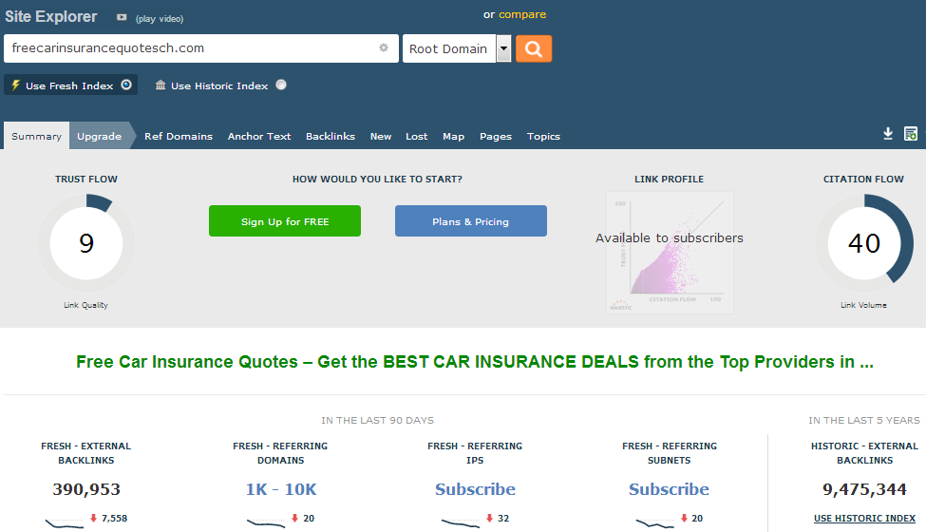The width and height of the screenshot is (926, 532).
Task: Open the New tab
Action: tap(381, 137)
